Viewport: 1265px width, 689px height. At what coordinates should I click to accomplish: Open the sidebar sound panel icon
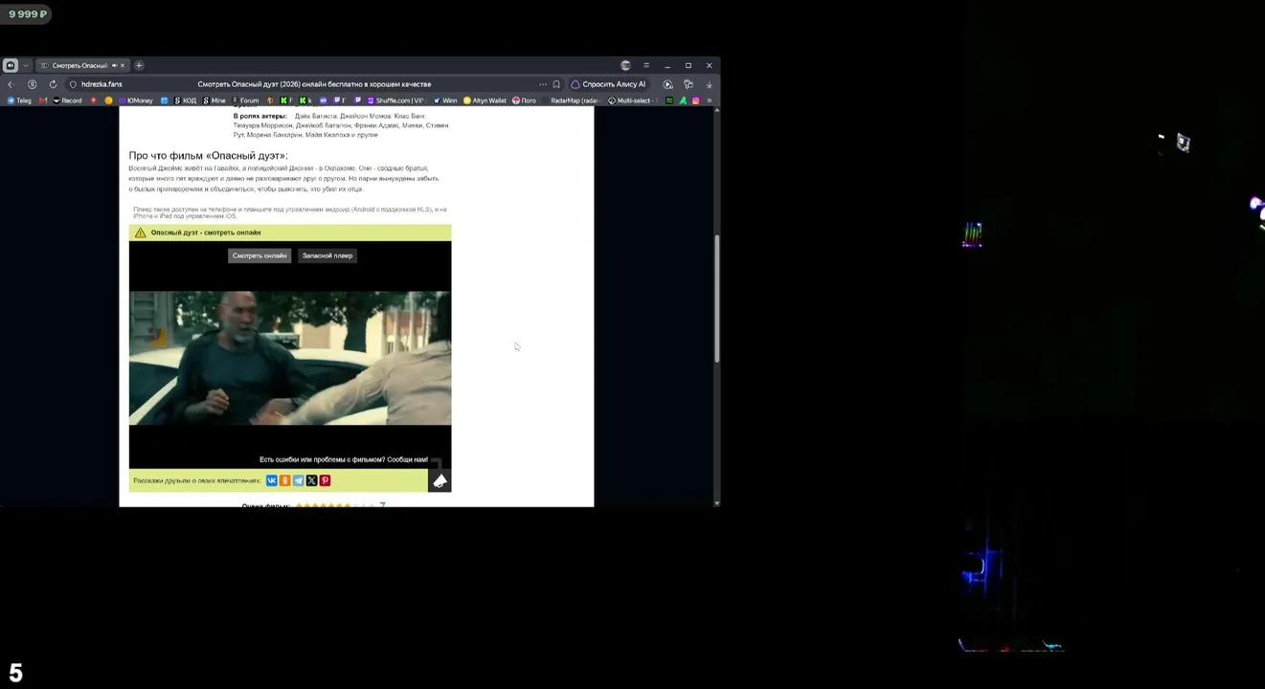(x=11, y=65)
